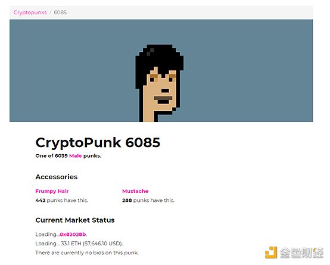
Task: Click the Accessories section heading
Action: [57, 177]
